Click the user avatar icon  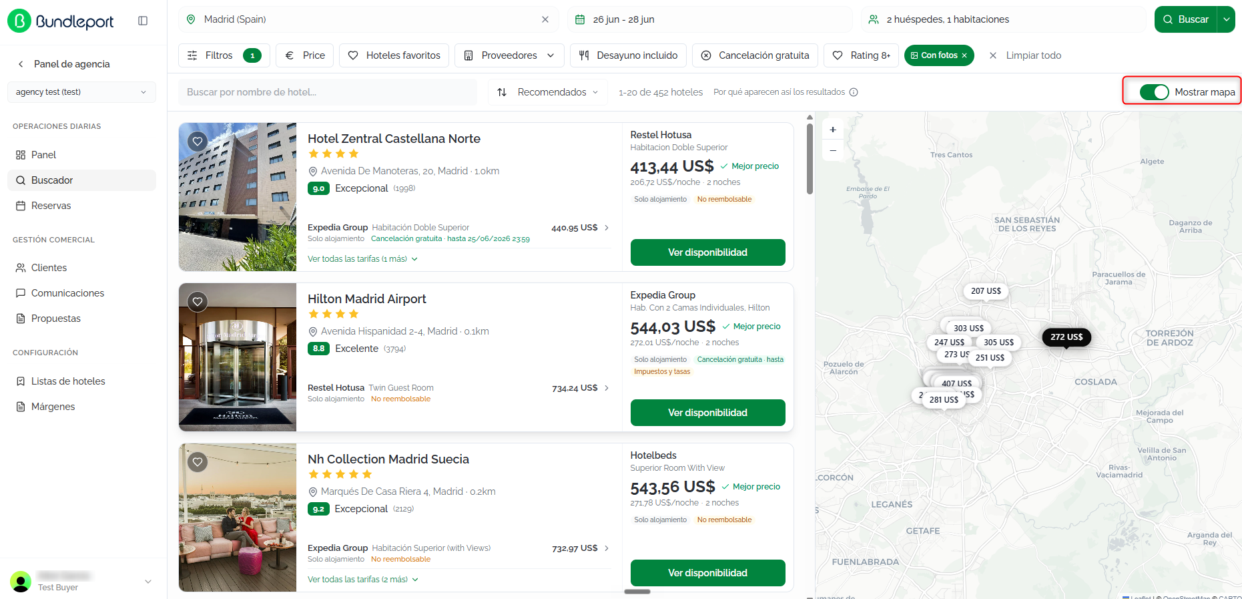click(x=21, y=582)
